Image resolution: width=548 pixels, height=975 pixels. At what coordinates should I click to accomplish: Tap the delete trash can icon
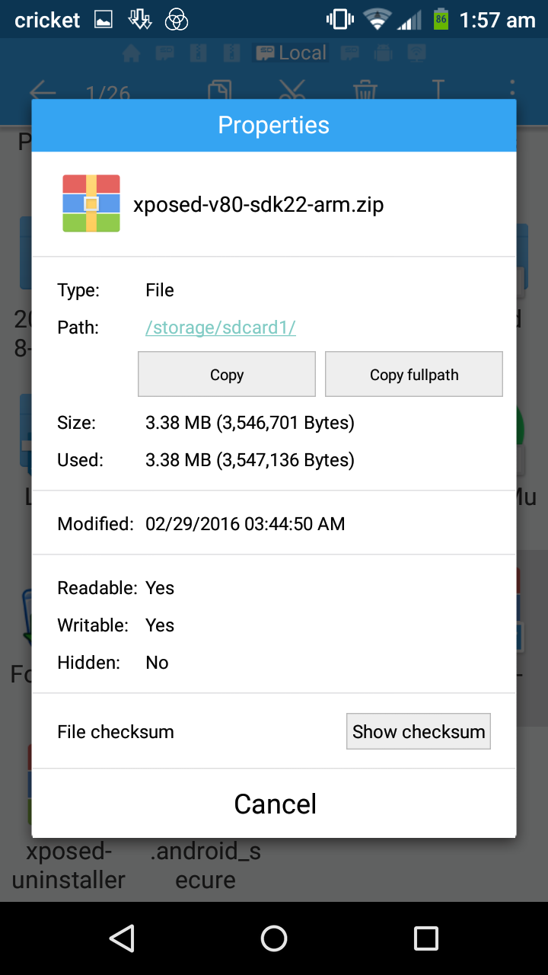(x=365, y=90)
